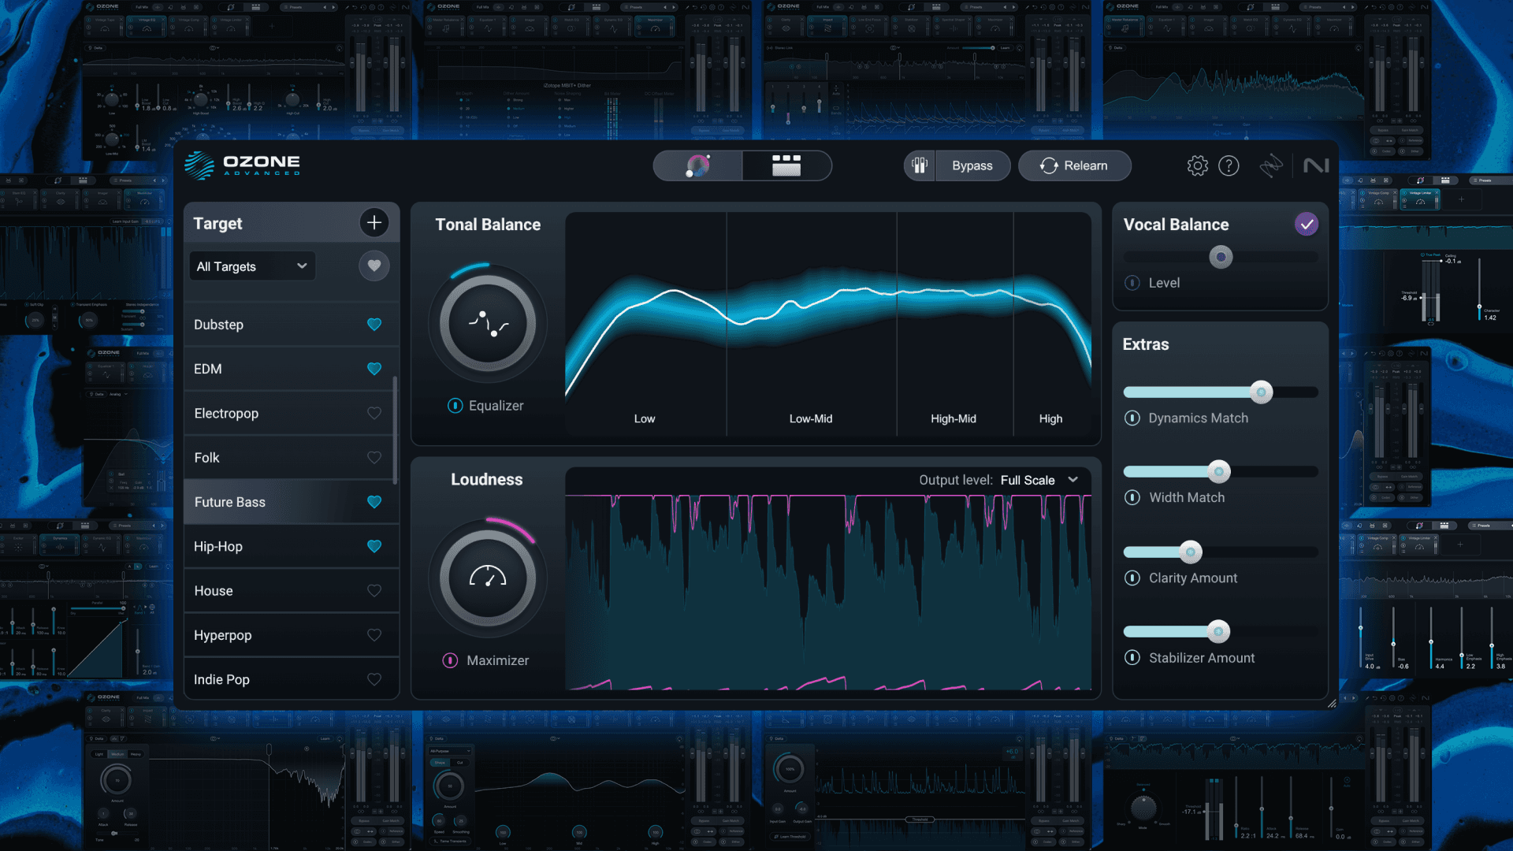The width and height of the screenshot is (1513, 851).
Task: Toggle the Width Match power button
Action: click(x=1132, y=498)
